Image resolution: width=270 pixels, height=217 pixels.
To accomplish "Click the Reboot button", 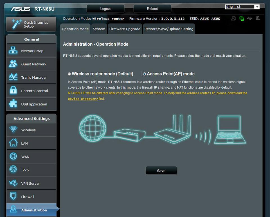I will pyautogui.click(x=152, y=9).
